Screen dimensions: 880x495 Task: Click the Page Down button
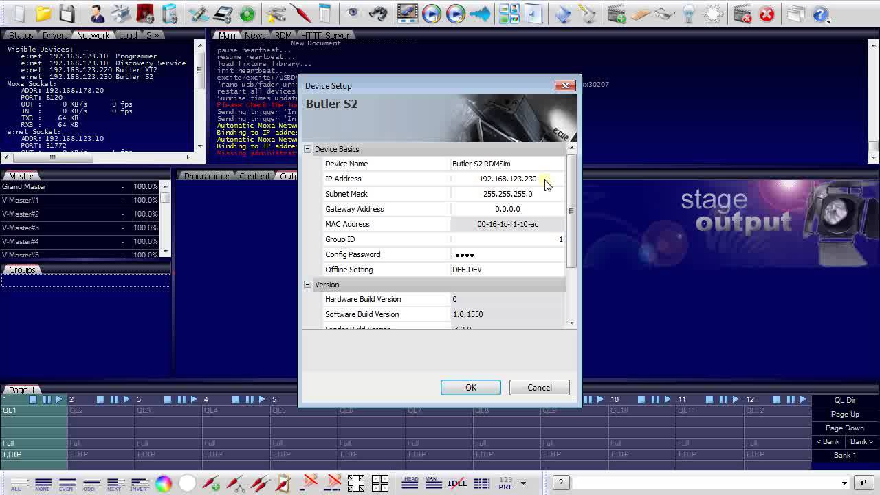[845, 428]
